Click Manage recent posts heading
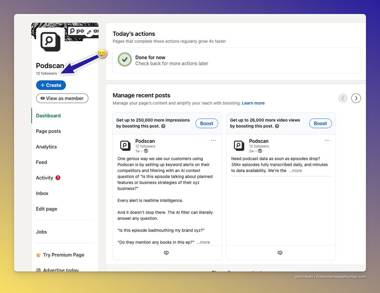The height and width of the screenshot is (293, 380). point(142,95)
